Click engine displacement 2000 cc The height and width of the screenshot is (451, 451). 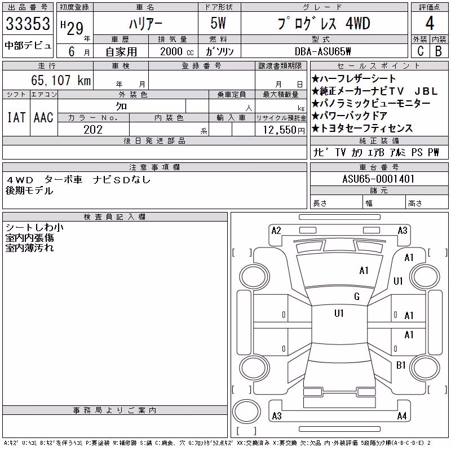click(176, 51)
